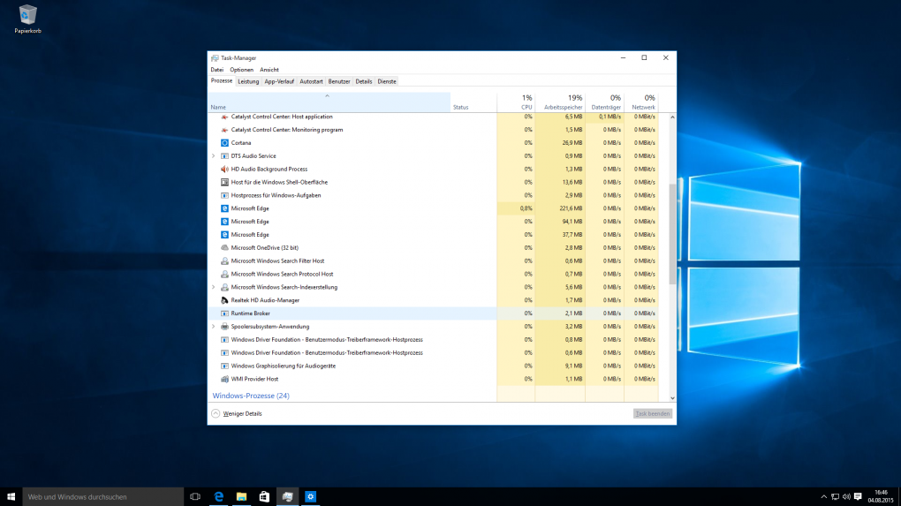Click the Task-Manager taskbar button
Viewport: 901px width, 506px height.
click(x=287, y=497)
